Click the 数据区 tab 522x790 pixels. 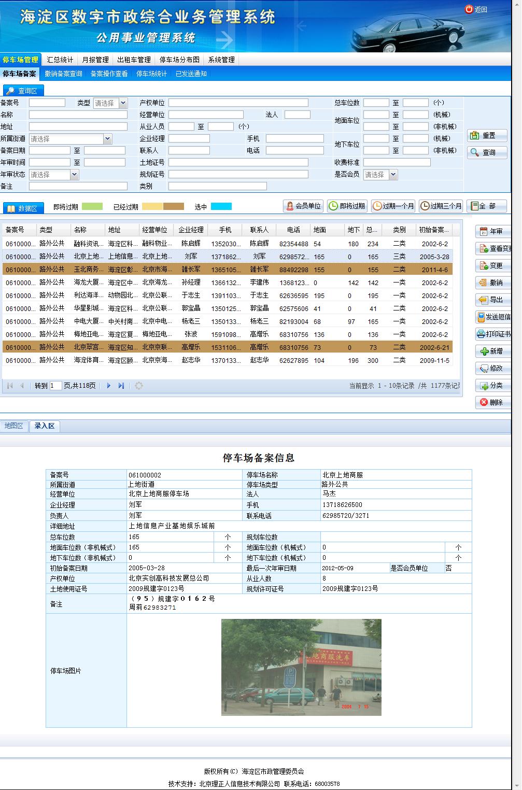tap(23, 208)
